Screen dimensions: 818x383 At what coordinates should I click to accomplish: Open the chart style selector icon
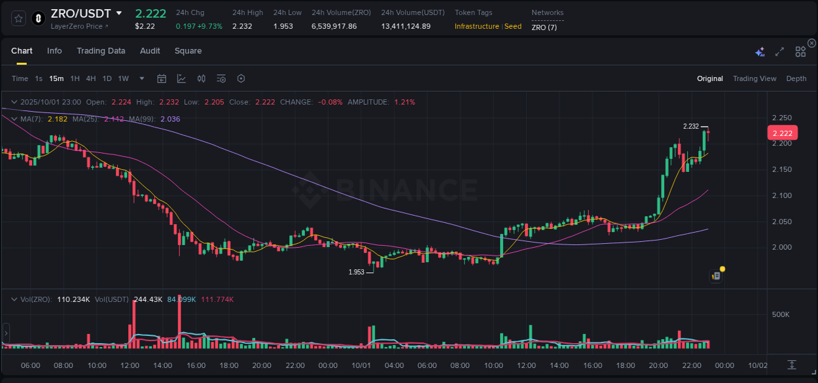pos(181,78)
